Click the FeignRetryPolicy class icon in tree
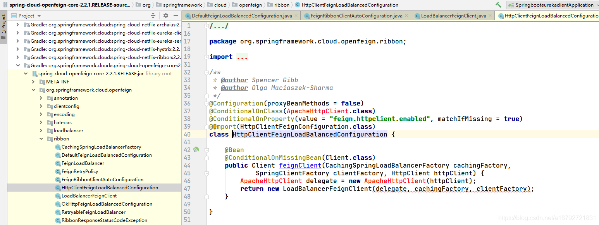599x225 pixels. pos(58,171)
